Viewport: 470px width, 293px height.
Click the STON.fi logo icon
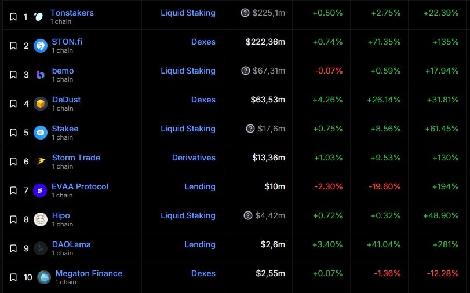[41, 46]
